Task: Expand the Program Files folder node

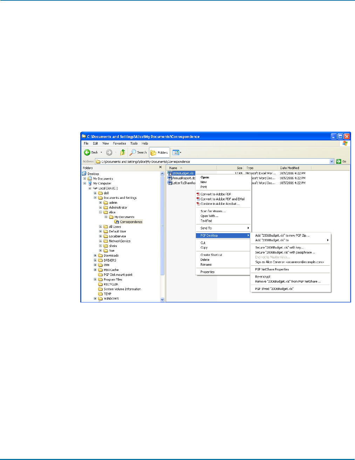Action: (x=95, y=279)
